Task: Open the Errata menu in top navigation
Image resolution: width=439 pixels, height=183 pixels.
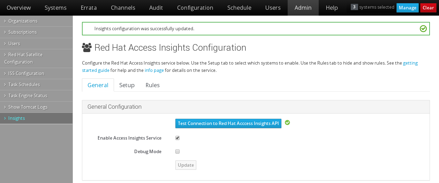Action: click(89, 8)
